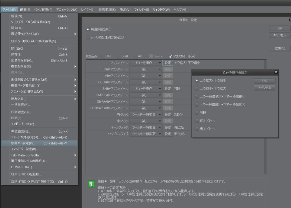Open the テールスイッチ row action dropdown
Image resolution: width=291 pixels, height=208 pixels.
click(146, 127)
